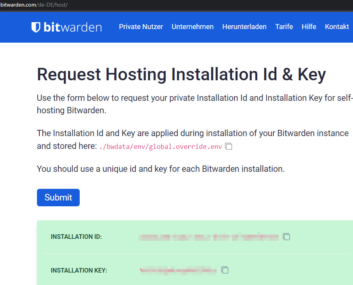Copy the global.override.env file path

click(229, 147)
